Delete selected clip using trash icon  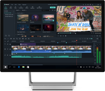[11, 39]
